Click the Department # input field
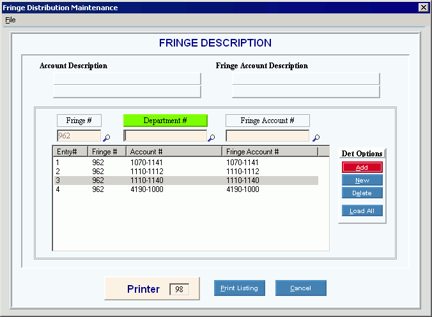The width and height of the screenshot is (432, 317). 165,136
